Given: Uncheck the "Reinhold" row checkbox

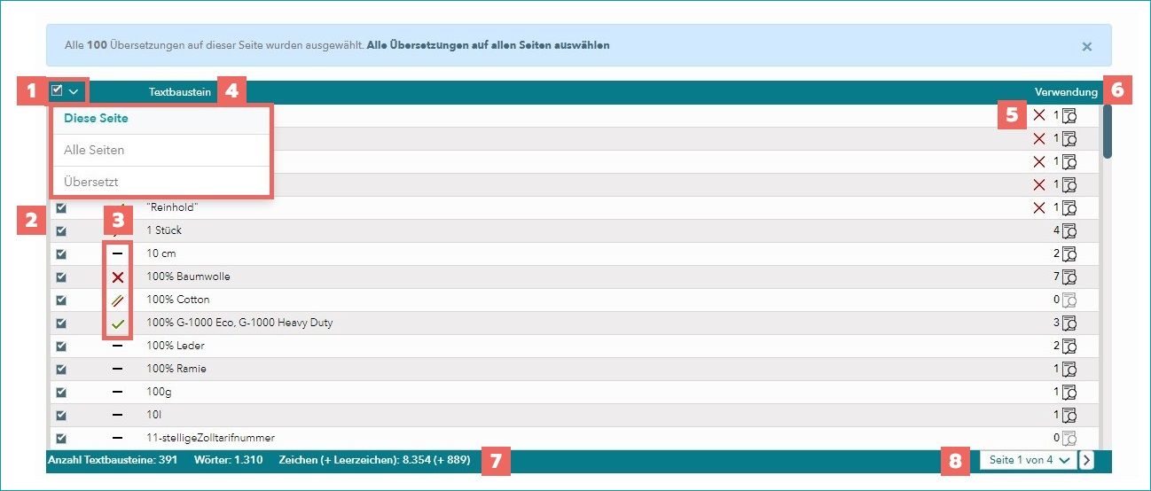Looking at the screenshot, I should coord(61,207).
